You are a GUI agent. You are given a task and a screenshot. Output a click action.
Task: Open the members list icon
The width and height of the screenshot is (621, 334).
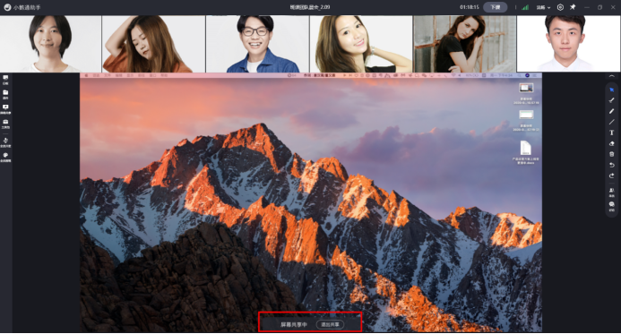tap(612, 192)
